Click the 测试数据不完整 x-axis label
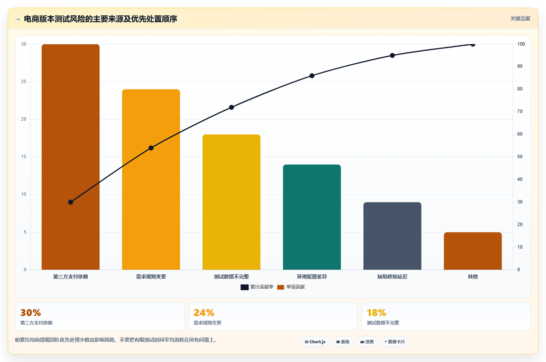The height and width of the screenshot is (362, 546). coord(231,277)
